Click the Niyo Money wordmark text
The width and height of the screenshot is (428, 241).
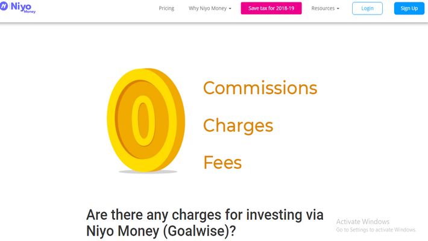pyautogui.click(x=20, y=6)
